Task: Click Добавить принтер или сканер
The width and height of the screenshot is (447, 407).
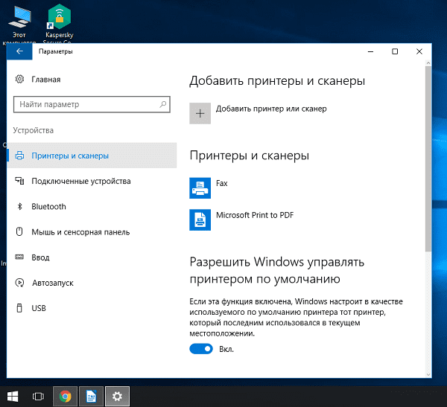Action: tap(271, 109)
